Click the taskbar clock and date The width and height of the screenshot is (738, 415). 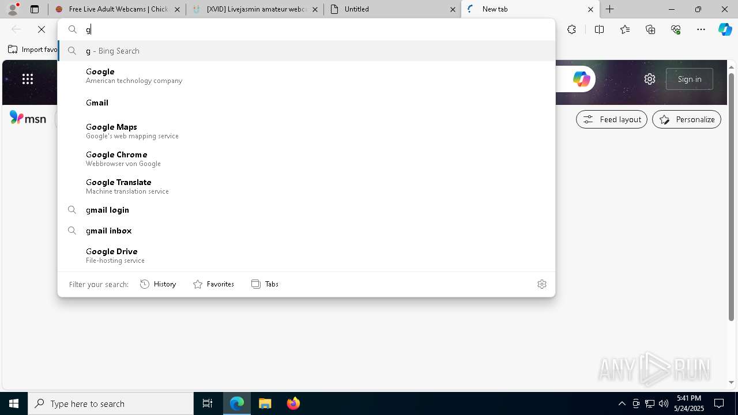(689, 403)
